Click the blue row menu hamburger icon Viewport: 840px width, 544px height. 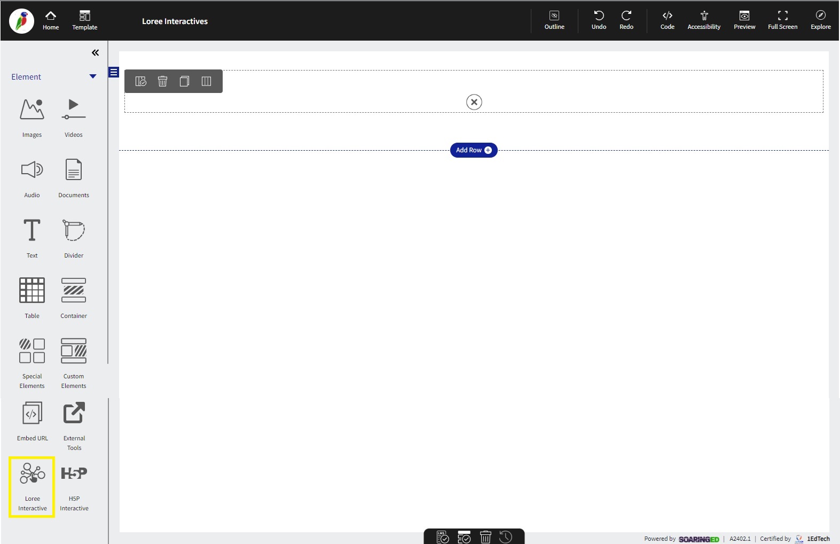coord(114,72)
